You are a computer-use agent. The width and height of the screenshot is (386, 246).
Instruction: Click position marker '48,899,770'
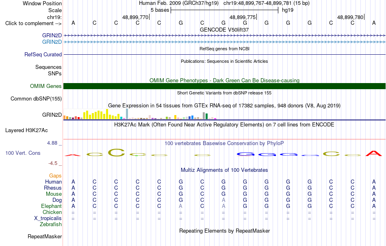pos(135,17)
